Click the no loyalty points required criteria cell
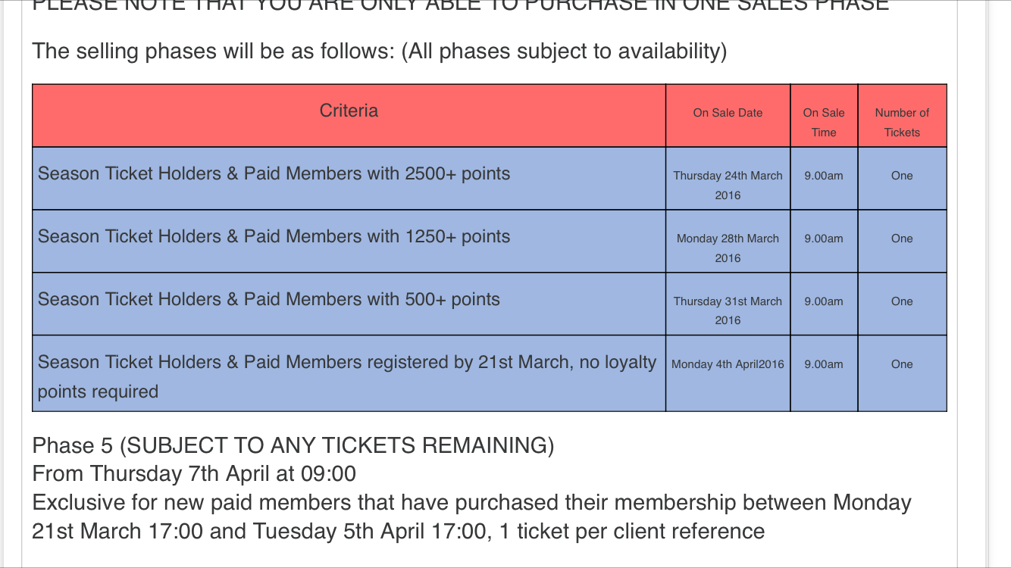The image size is (1011, 568). [x=347, y=376]
